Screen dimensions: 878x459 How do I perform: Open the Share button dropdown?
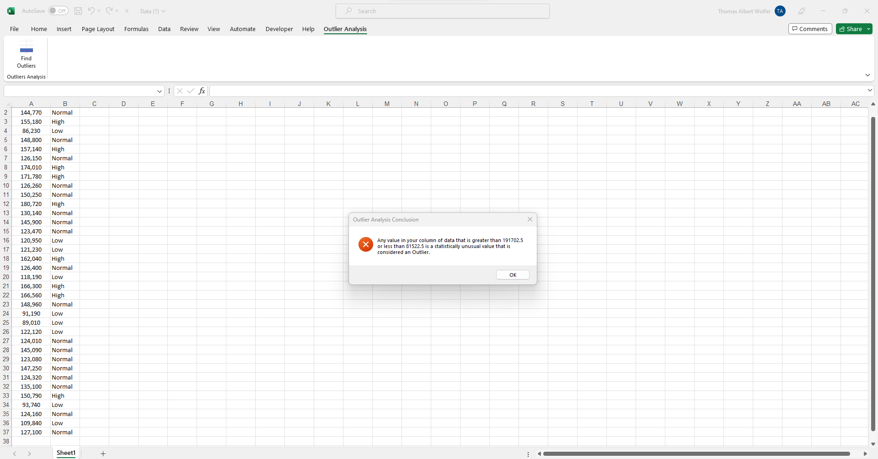[x=868, y=29]
